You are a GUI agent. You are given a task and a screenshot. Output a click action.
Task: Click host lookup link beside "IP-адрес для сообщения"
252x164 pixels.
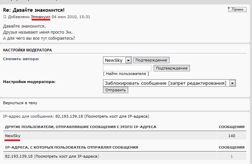point(117,116)
